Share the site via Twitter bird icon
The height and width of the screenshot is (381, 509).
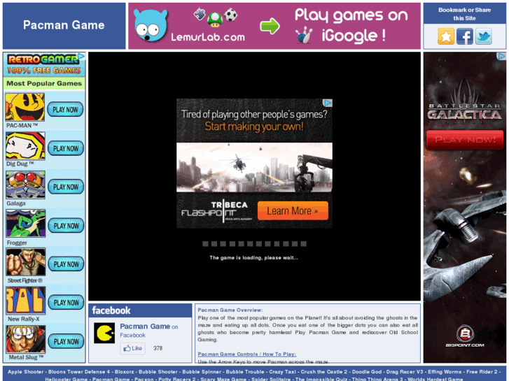pyautogui.click(x=484, y=36)
